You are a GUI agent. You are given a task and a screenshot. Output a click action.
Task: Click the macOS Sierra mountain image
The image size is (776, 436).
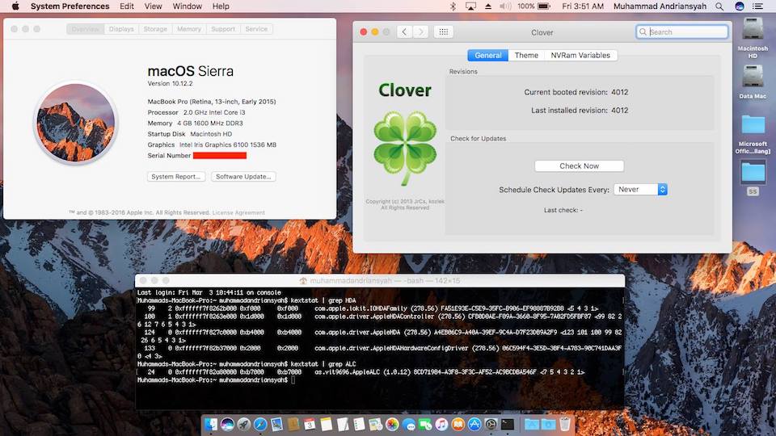[x=75, y=123]
